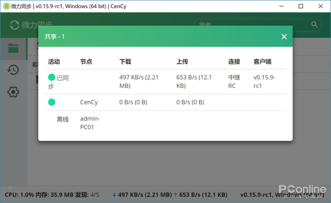This screenshot has width=331, height=203.
Task: Select the admin-PC01 node name
Action: 90,123
